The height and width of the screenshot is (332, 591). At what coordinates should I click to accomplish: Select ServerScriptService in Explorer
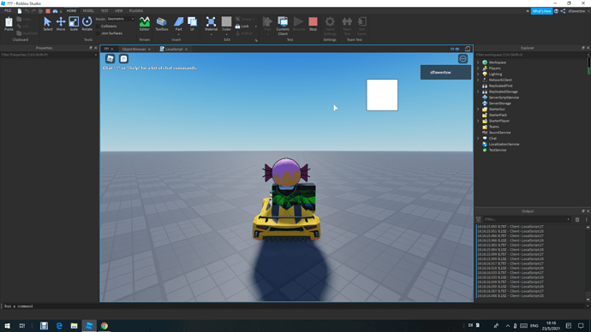click(504, 98)
